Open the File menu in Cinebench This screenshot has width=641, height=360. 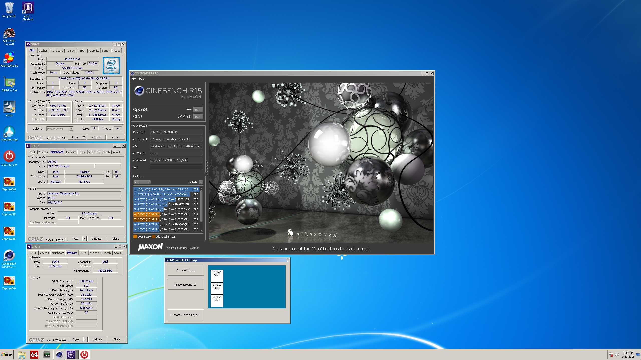coord(134,79)
